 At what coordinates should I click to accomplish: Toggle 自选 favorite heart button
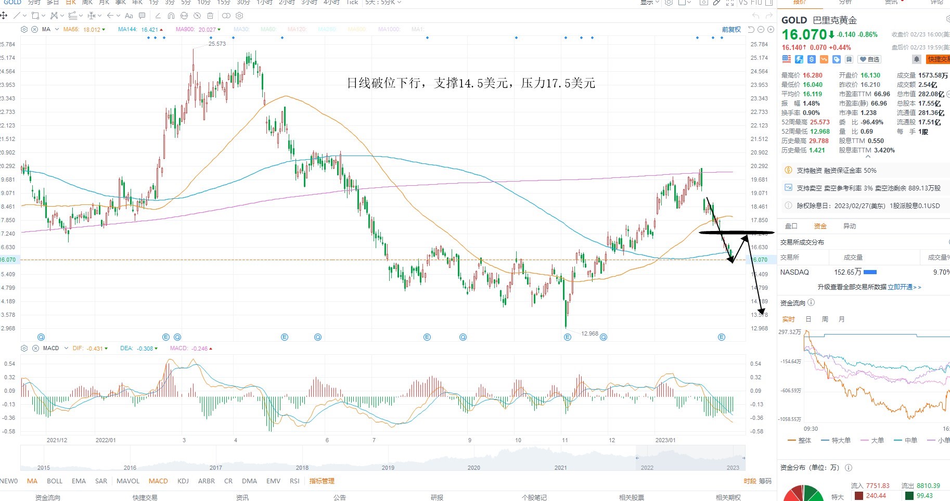[x=869, y=59]
